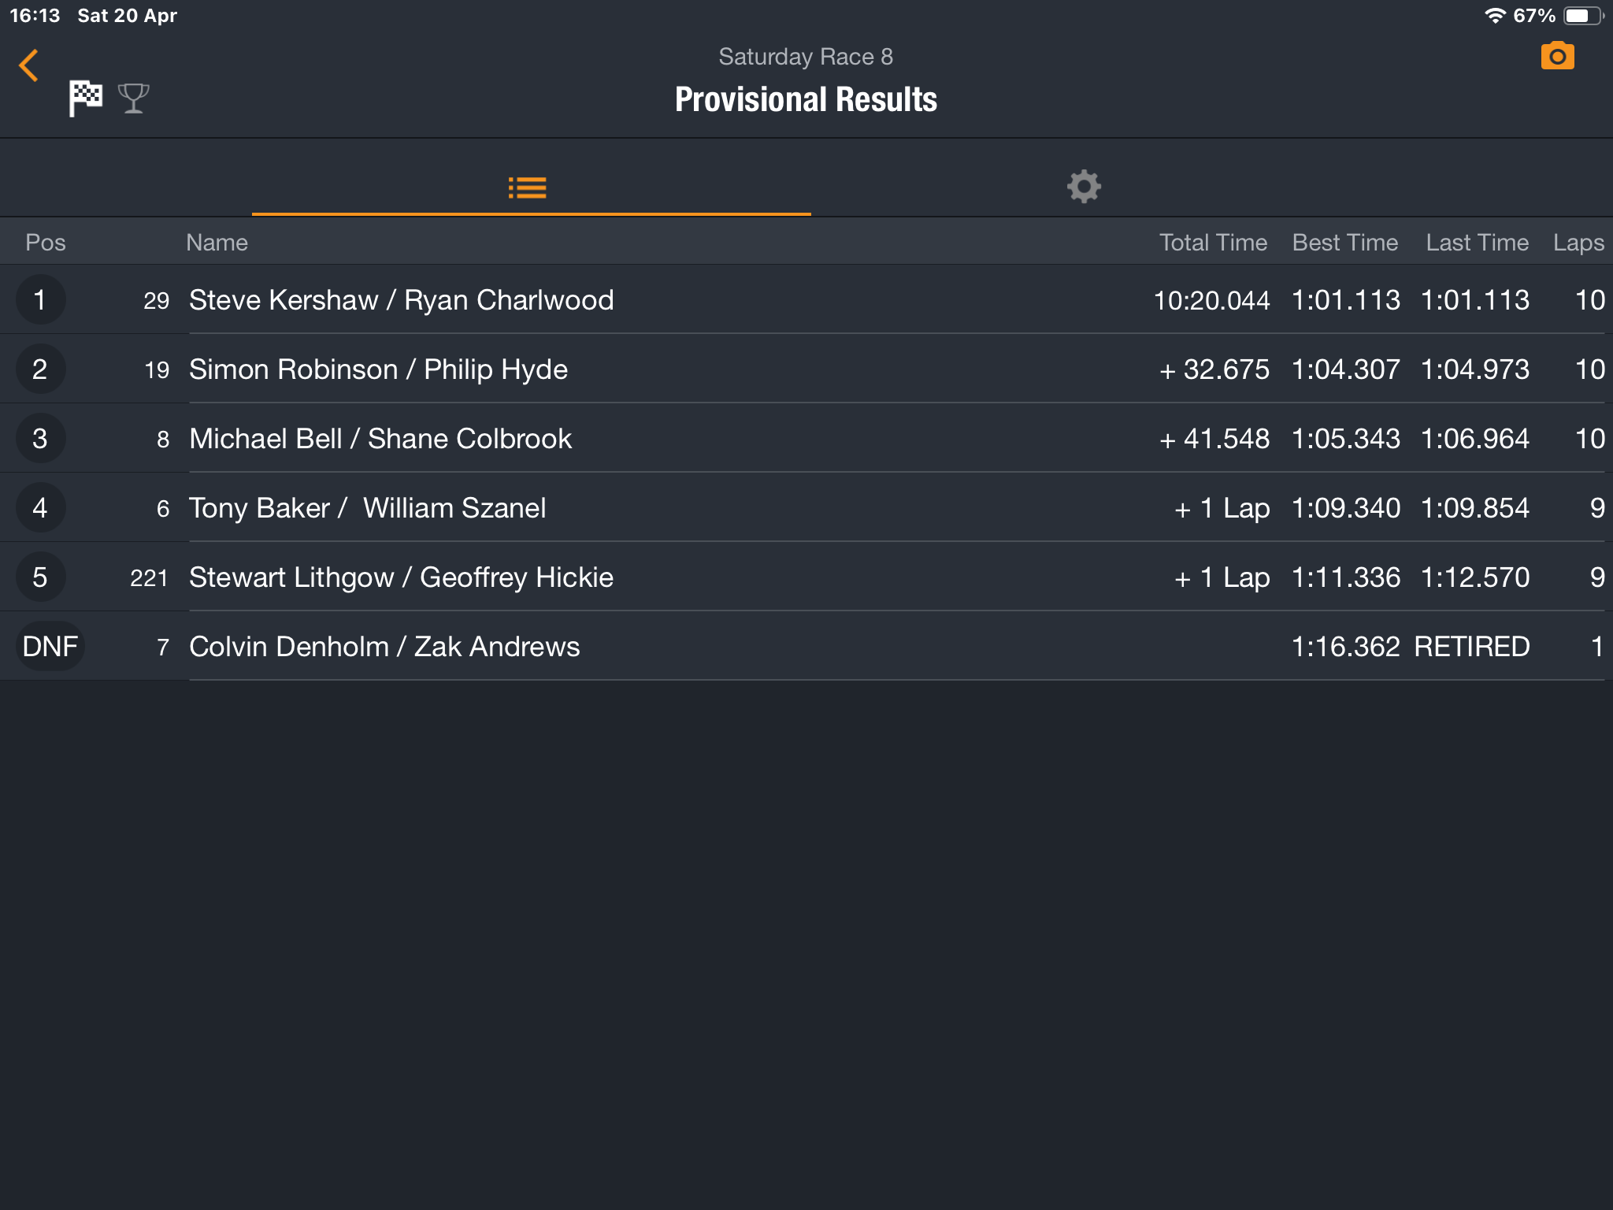The height and width of the screenshot is (1210, 1613).
Task: Tap the battery indicator icon
Action: click(1582, 16)
